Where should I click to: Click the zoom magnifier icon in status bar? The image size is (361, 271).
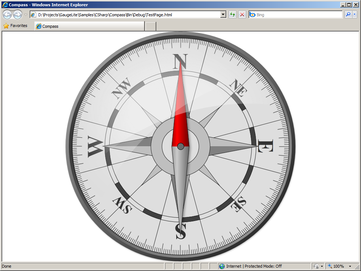(330, 266)
